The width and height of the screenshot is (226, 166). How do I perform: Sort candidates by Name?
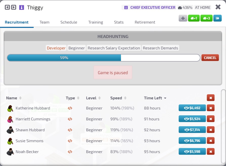click(14, 98)
